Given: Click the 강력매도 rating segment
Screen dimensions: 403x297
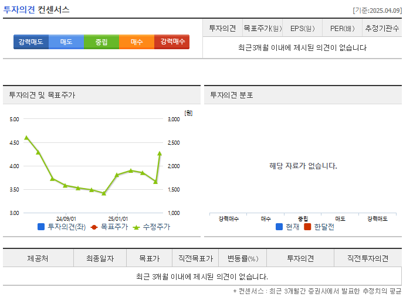Looking at the screenshot, I should (31, 42).
